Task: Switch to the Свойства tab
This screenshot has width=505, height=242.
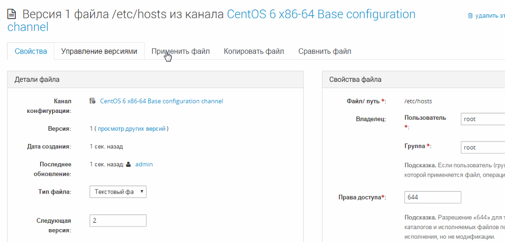Action: coord(31,51)
